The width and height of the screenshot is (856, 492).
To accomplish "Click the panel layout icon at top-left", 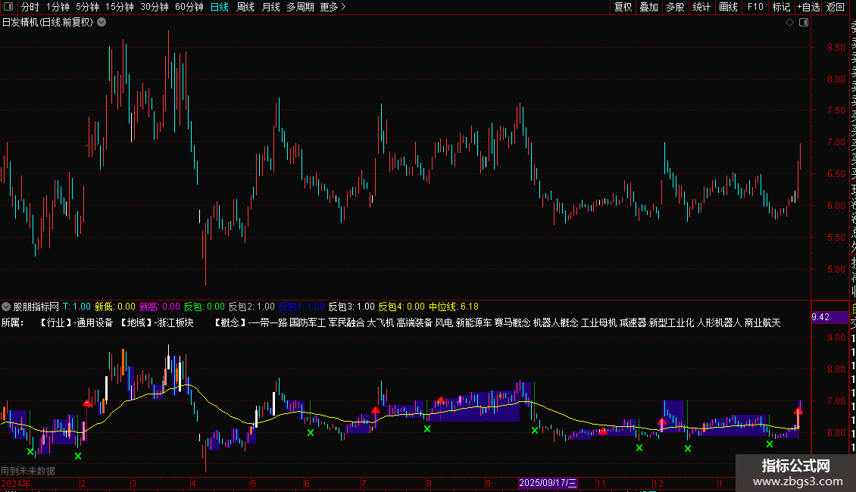I will 8,7.
